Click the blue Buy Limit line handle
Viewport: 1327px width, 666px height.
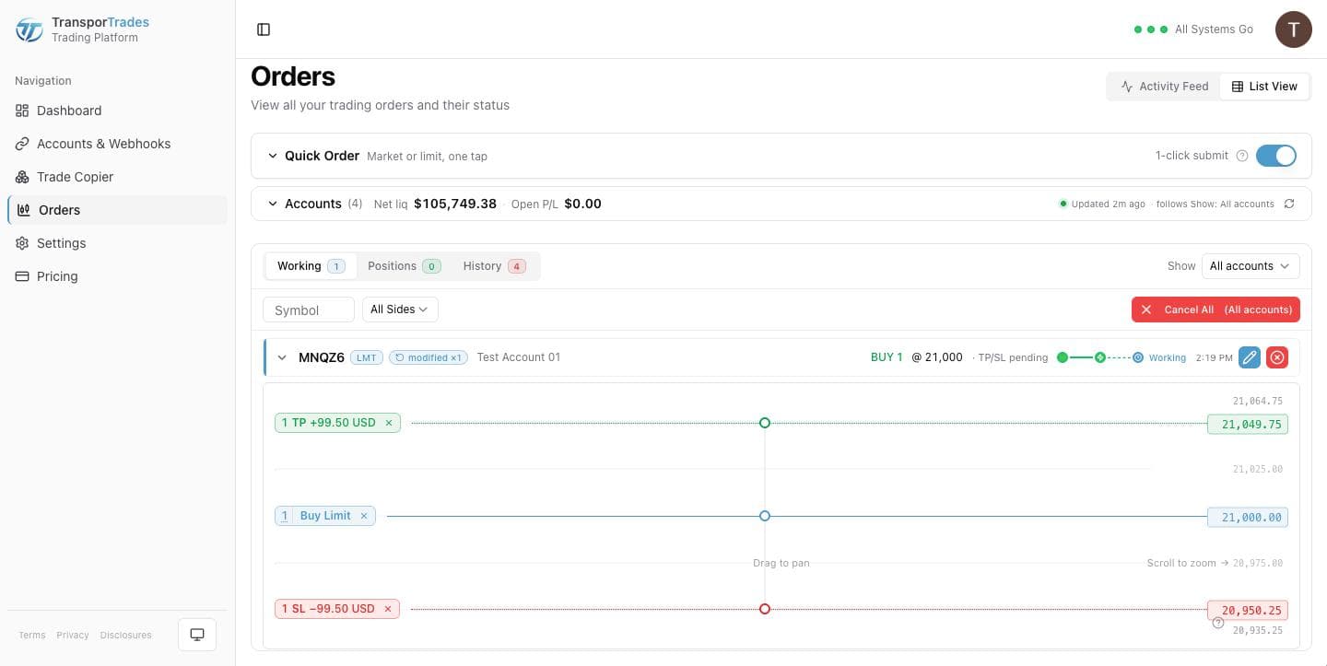(765, 516)
